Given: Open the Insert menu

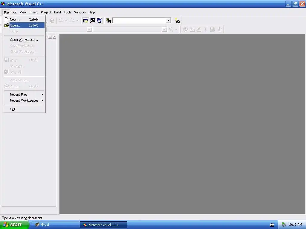Looking at the screenshot, I should tap(33, 12).
